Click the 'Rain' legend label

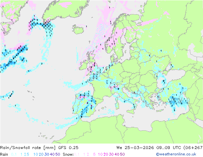[4, 154]
